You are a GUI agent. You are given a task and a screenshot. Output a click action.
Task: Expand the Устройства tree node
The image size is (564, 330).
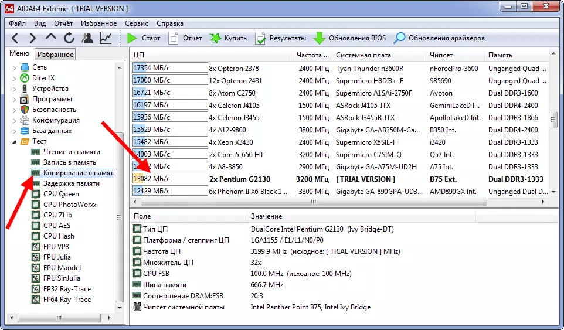[x=15, y=89]
